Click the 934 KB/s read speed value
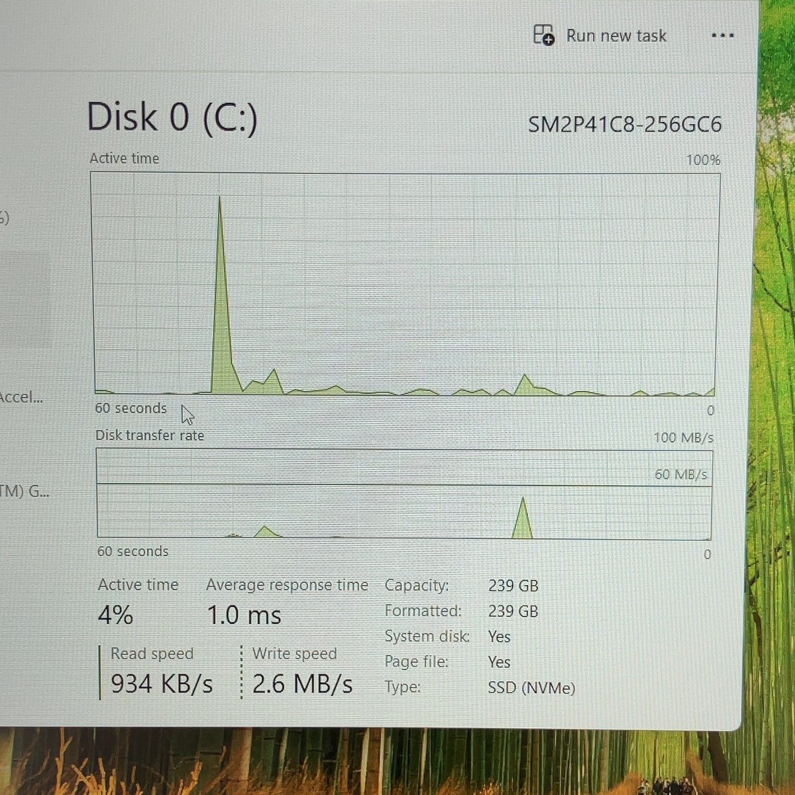 tap(162, 684)
